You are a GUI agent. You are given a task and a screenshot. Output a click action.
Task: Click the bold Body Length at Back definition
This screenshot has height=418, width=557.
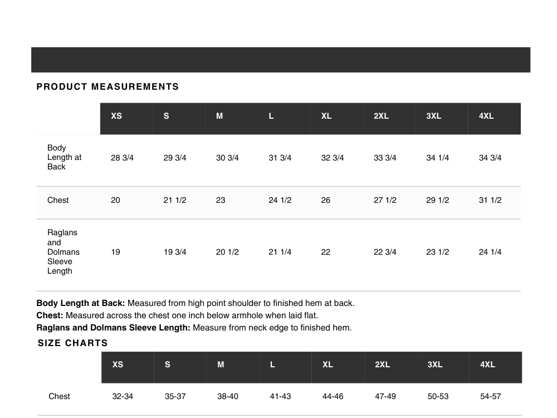[81, 304]
